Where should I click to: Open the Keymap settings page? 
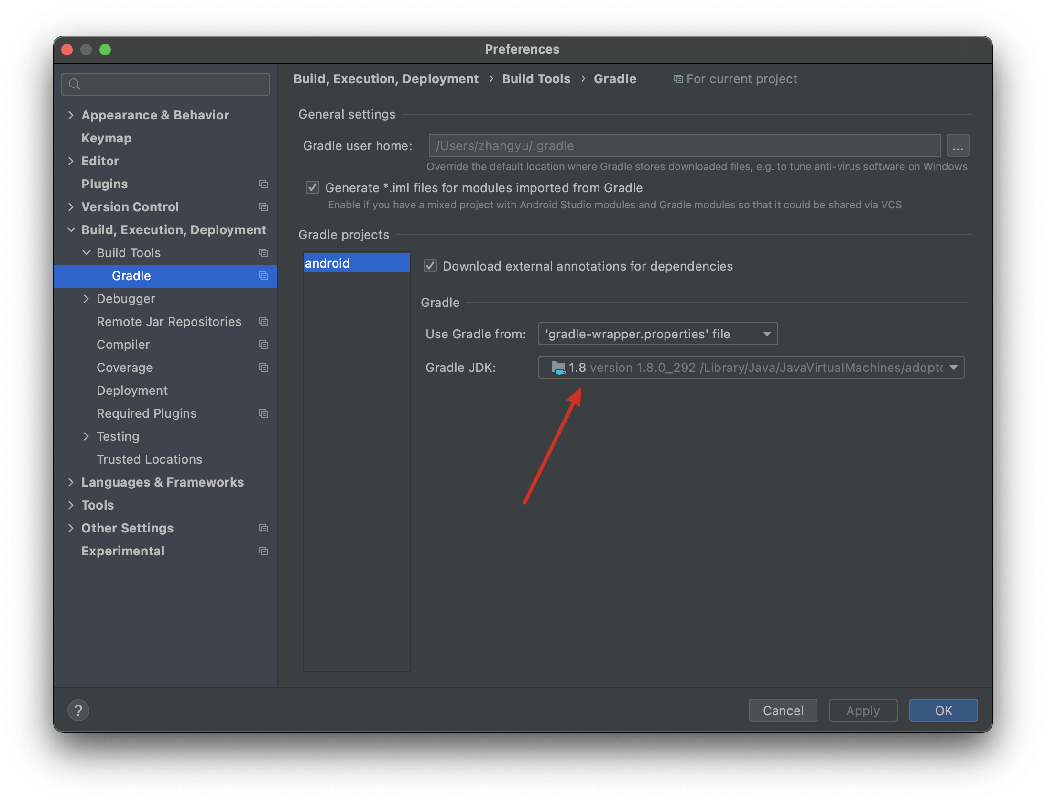(x=106, y=138)
